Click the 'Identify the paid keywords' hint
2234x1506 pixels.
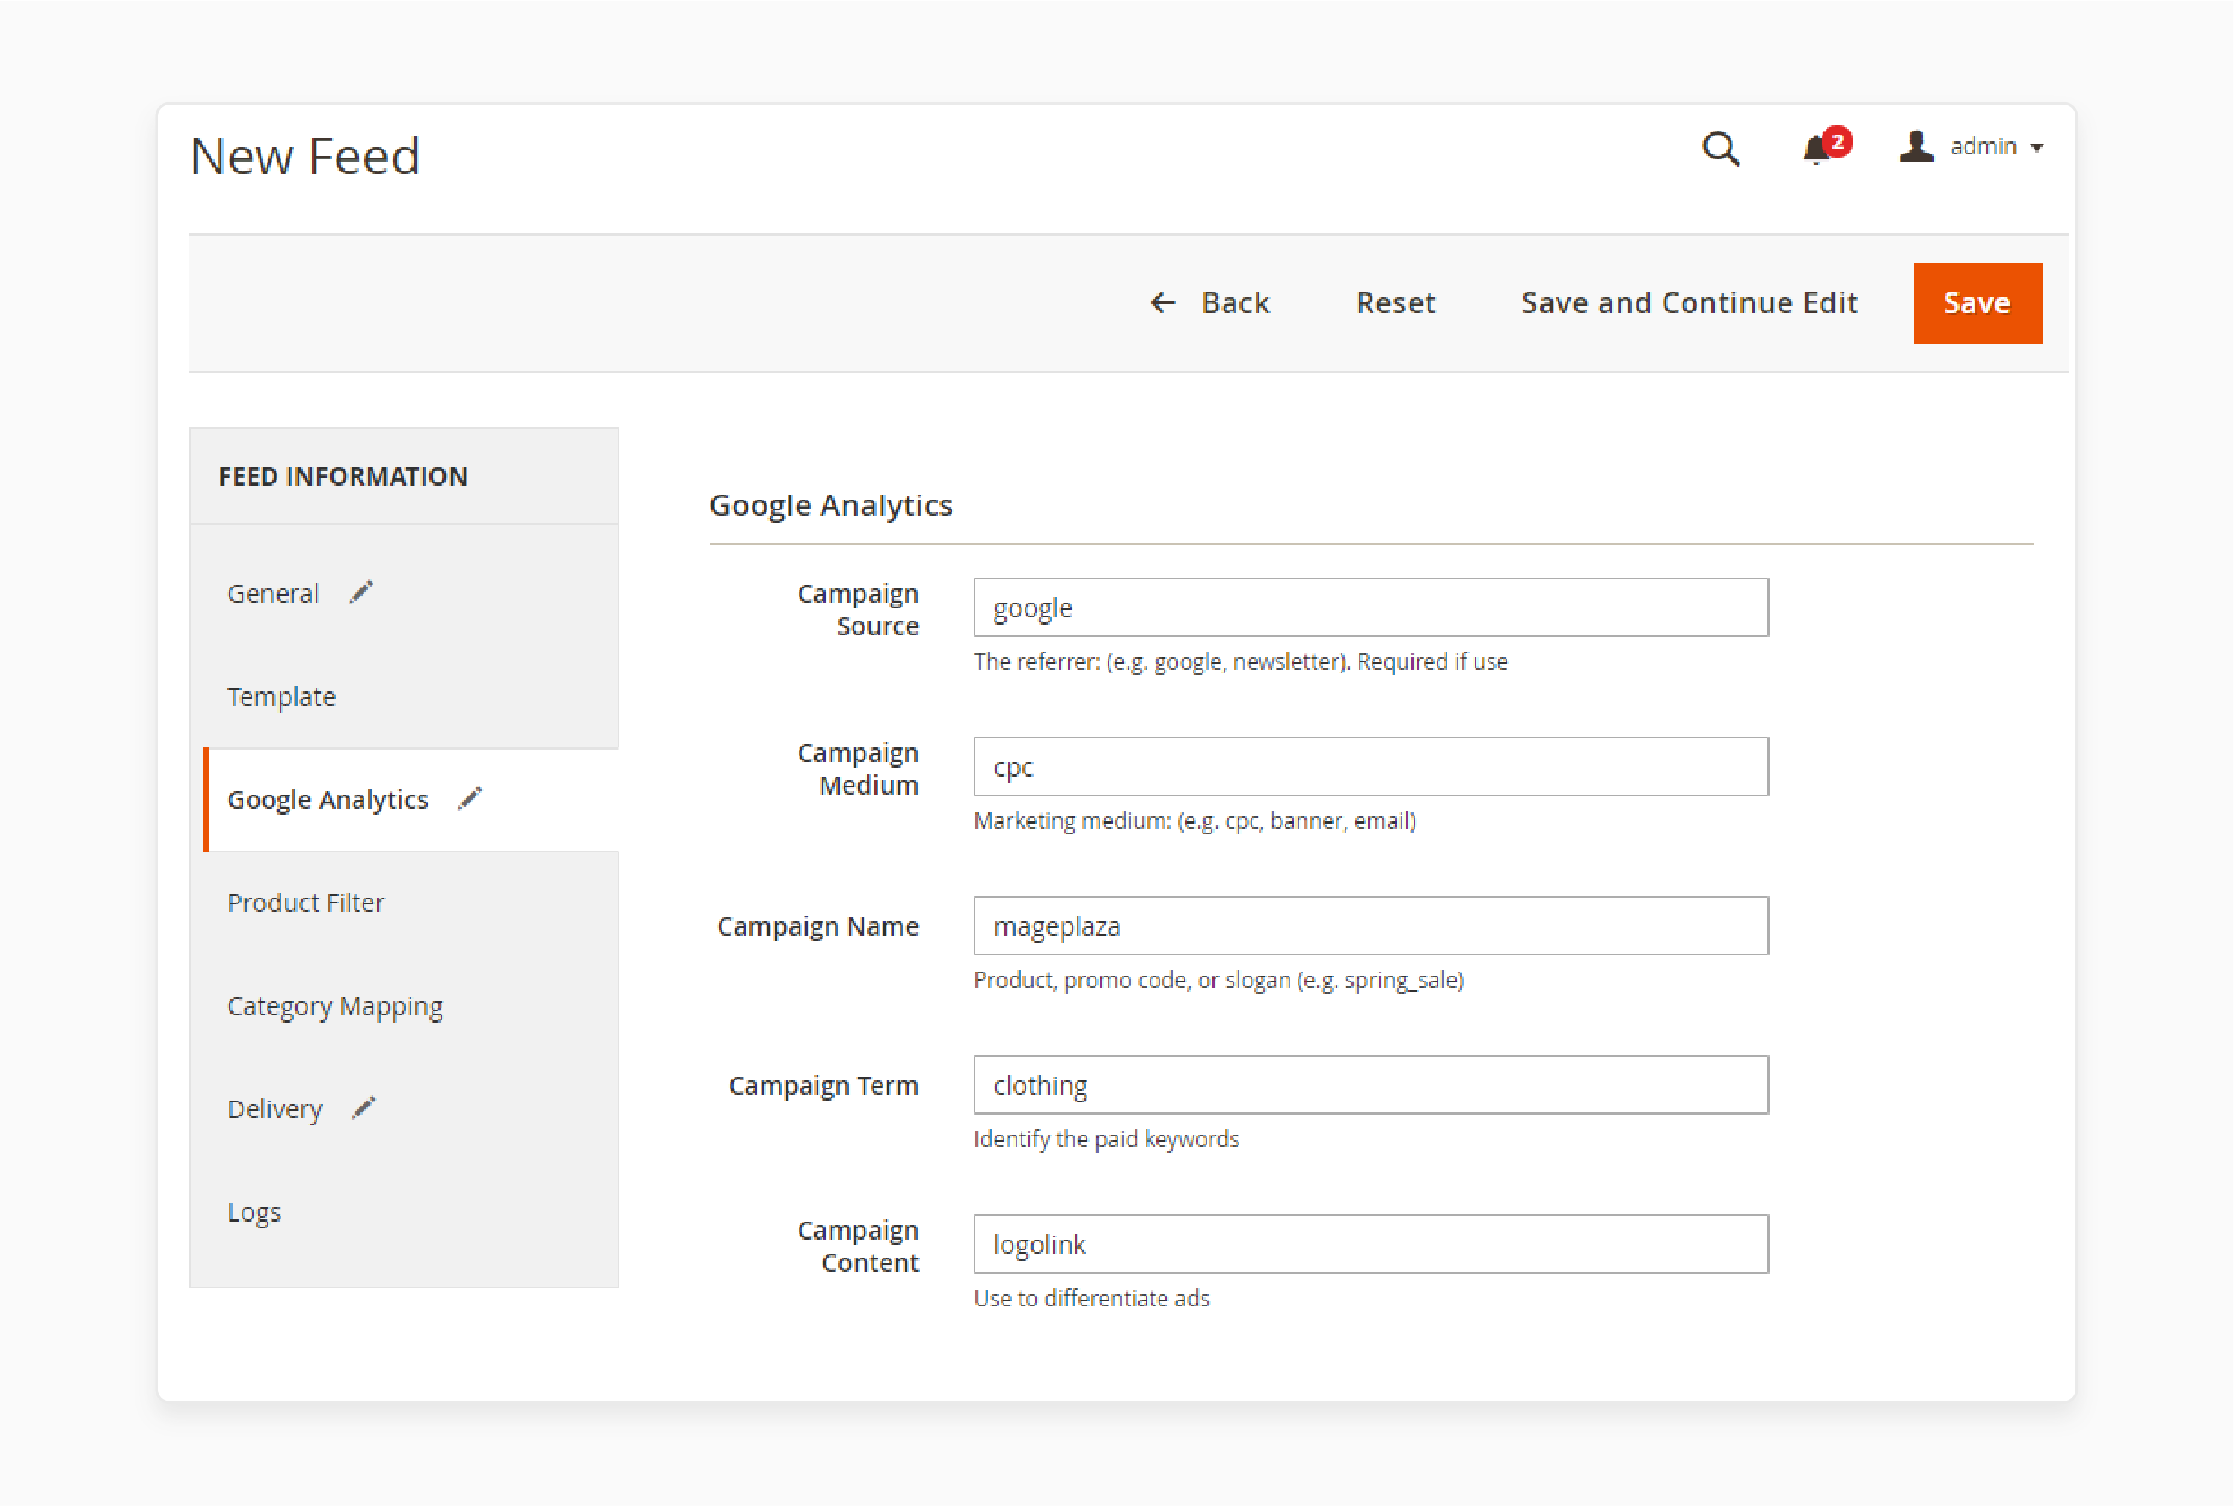pos(1106,1139)
